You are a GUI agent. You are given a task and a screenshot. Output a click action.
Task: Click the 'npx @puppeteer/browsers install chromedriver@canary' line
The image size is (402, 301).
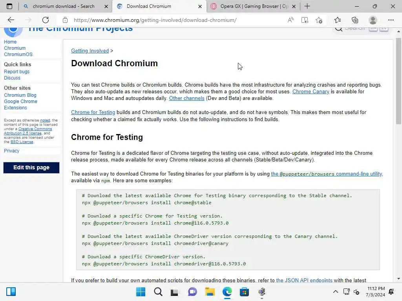click(155, 243)
